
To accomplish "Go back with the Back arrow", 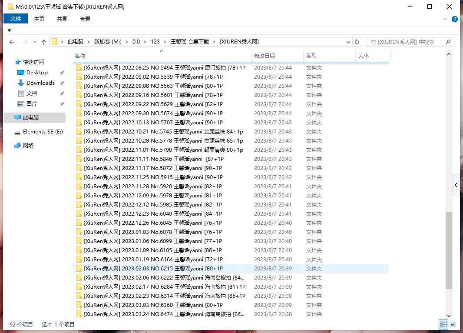I will pyautogui.click(x=12, y=42).
